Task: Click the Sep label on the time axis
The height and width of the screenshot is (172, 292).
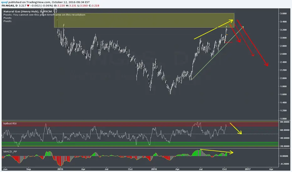Action: tap(29, 169)
